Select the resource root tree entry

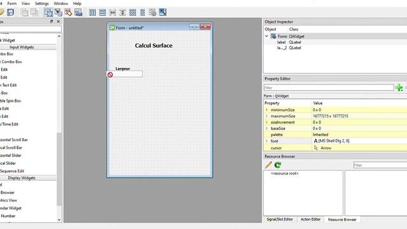(x=284, y=174)
